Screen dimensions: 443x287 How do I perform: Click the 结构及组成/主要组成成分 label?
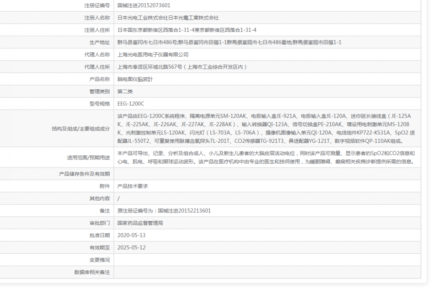(81, 128)
